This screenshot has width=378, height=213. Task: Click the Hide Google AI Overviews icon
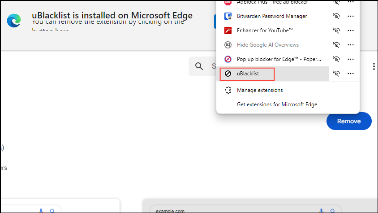point(228,45)
